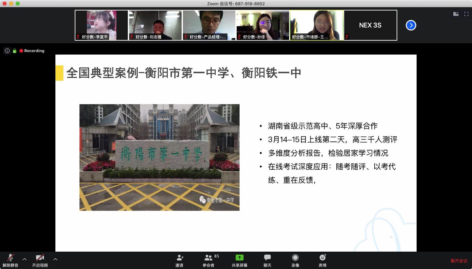472x269 pixels.
Task: Open the 参会者 participants panel
Action: (x=208, y=260)
